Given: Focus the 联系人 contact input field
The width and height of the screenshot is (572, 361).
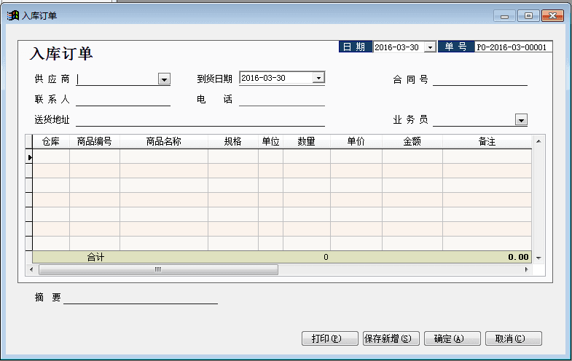Looking at the screenshot, I should 122,100.
